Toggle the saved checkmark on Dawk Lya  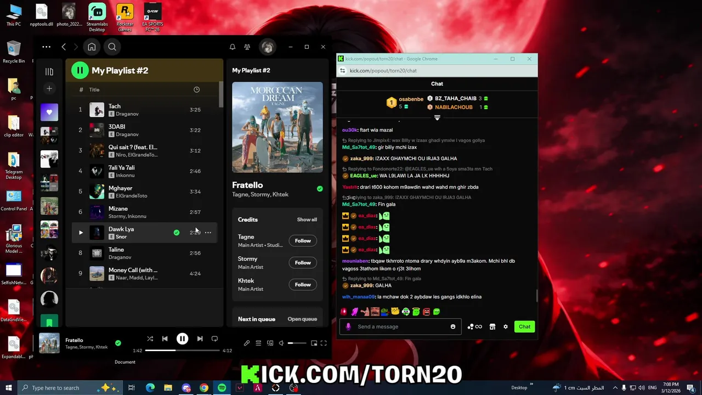point(177,233)
